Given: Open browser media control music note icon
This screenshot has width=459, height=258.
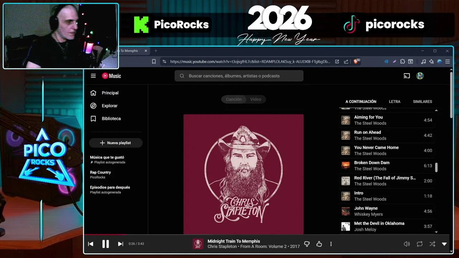Looking at the screenshot, I should (x=423, y=62).
